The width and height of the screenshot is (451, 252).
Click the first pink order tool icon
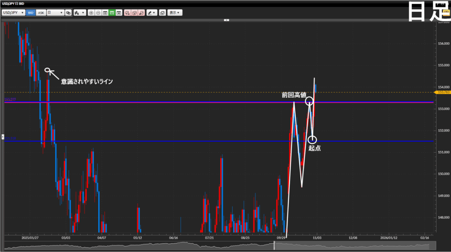click(127, 13)
